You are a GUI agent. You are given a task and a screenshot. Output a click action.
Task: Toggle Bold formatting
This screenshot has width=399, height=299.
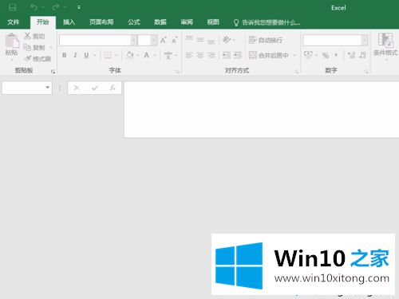64,55
